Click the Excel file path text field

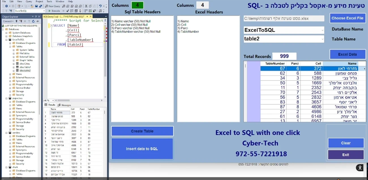pos(284,18)
